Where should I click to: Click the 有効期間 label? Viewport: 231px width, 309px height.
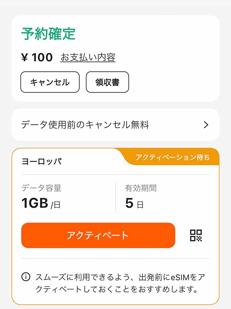141,188
